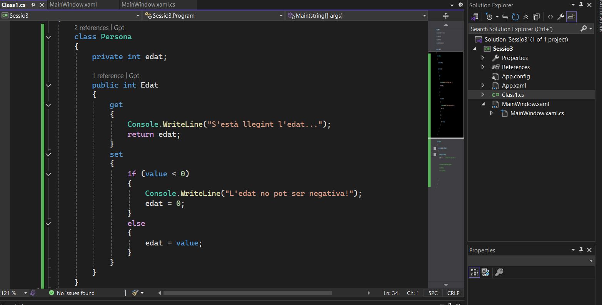Collapse the class Persona code block
This screenshot has height=305, width=602.
coord(48,37)
